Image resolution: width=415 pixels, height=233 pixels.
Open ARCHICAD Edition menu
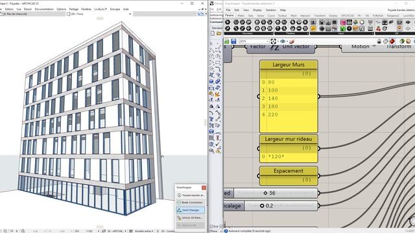click(x=9, y=9)
